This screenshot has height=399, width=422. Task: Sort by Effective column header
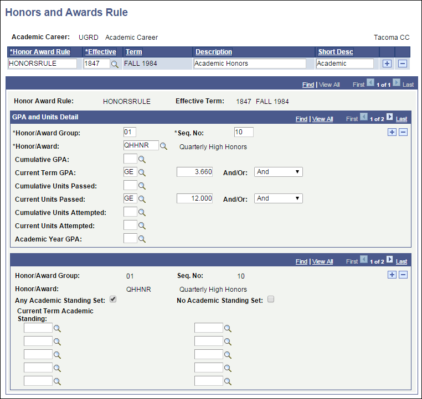click(x=101, y=52)
